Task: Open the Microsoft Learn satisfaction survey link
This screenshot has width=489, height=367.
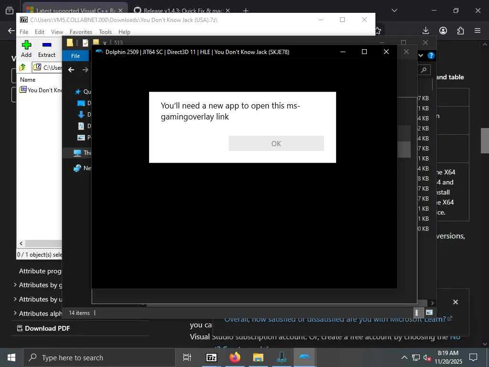Action: point(339,319)
